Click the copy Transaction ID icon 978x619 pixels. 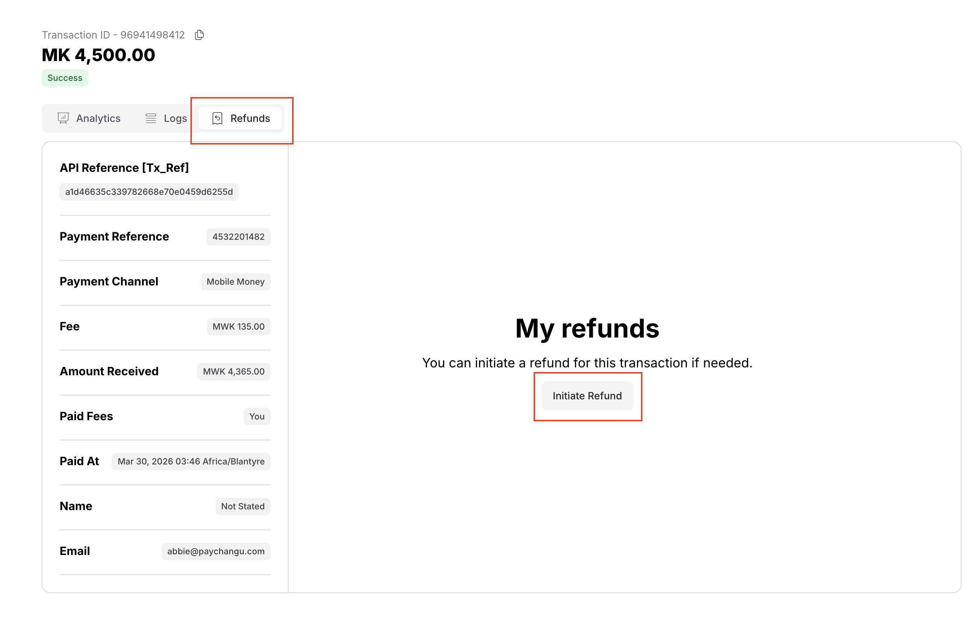pyautogui.click(x=199, y=35)
